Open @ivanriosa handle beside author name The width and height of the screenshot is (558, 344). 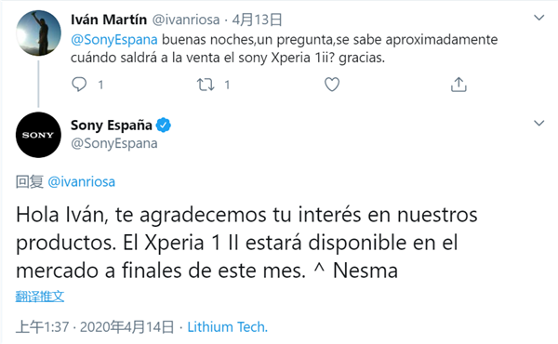pos(186,20)
